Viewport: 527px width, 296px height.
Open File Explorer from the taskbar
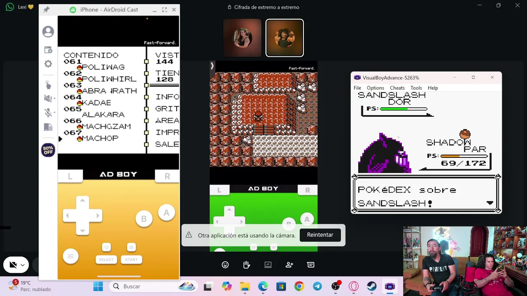coord(245,287)
